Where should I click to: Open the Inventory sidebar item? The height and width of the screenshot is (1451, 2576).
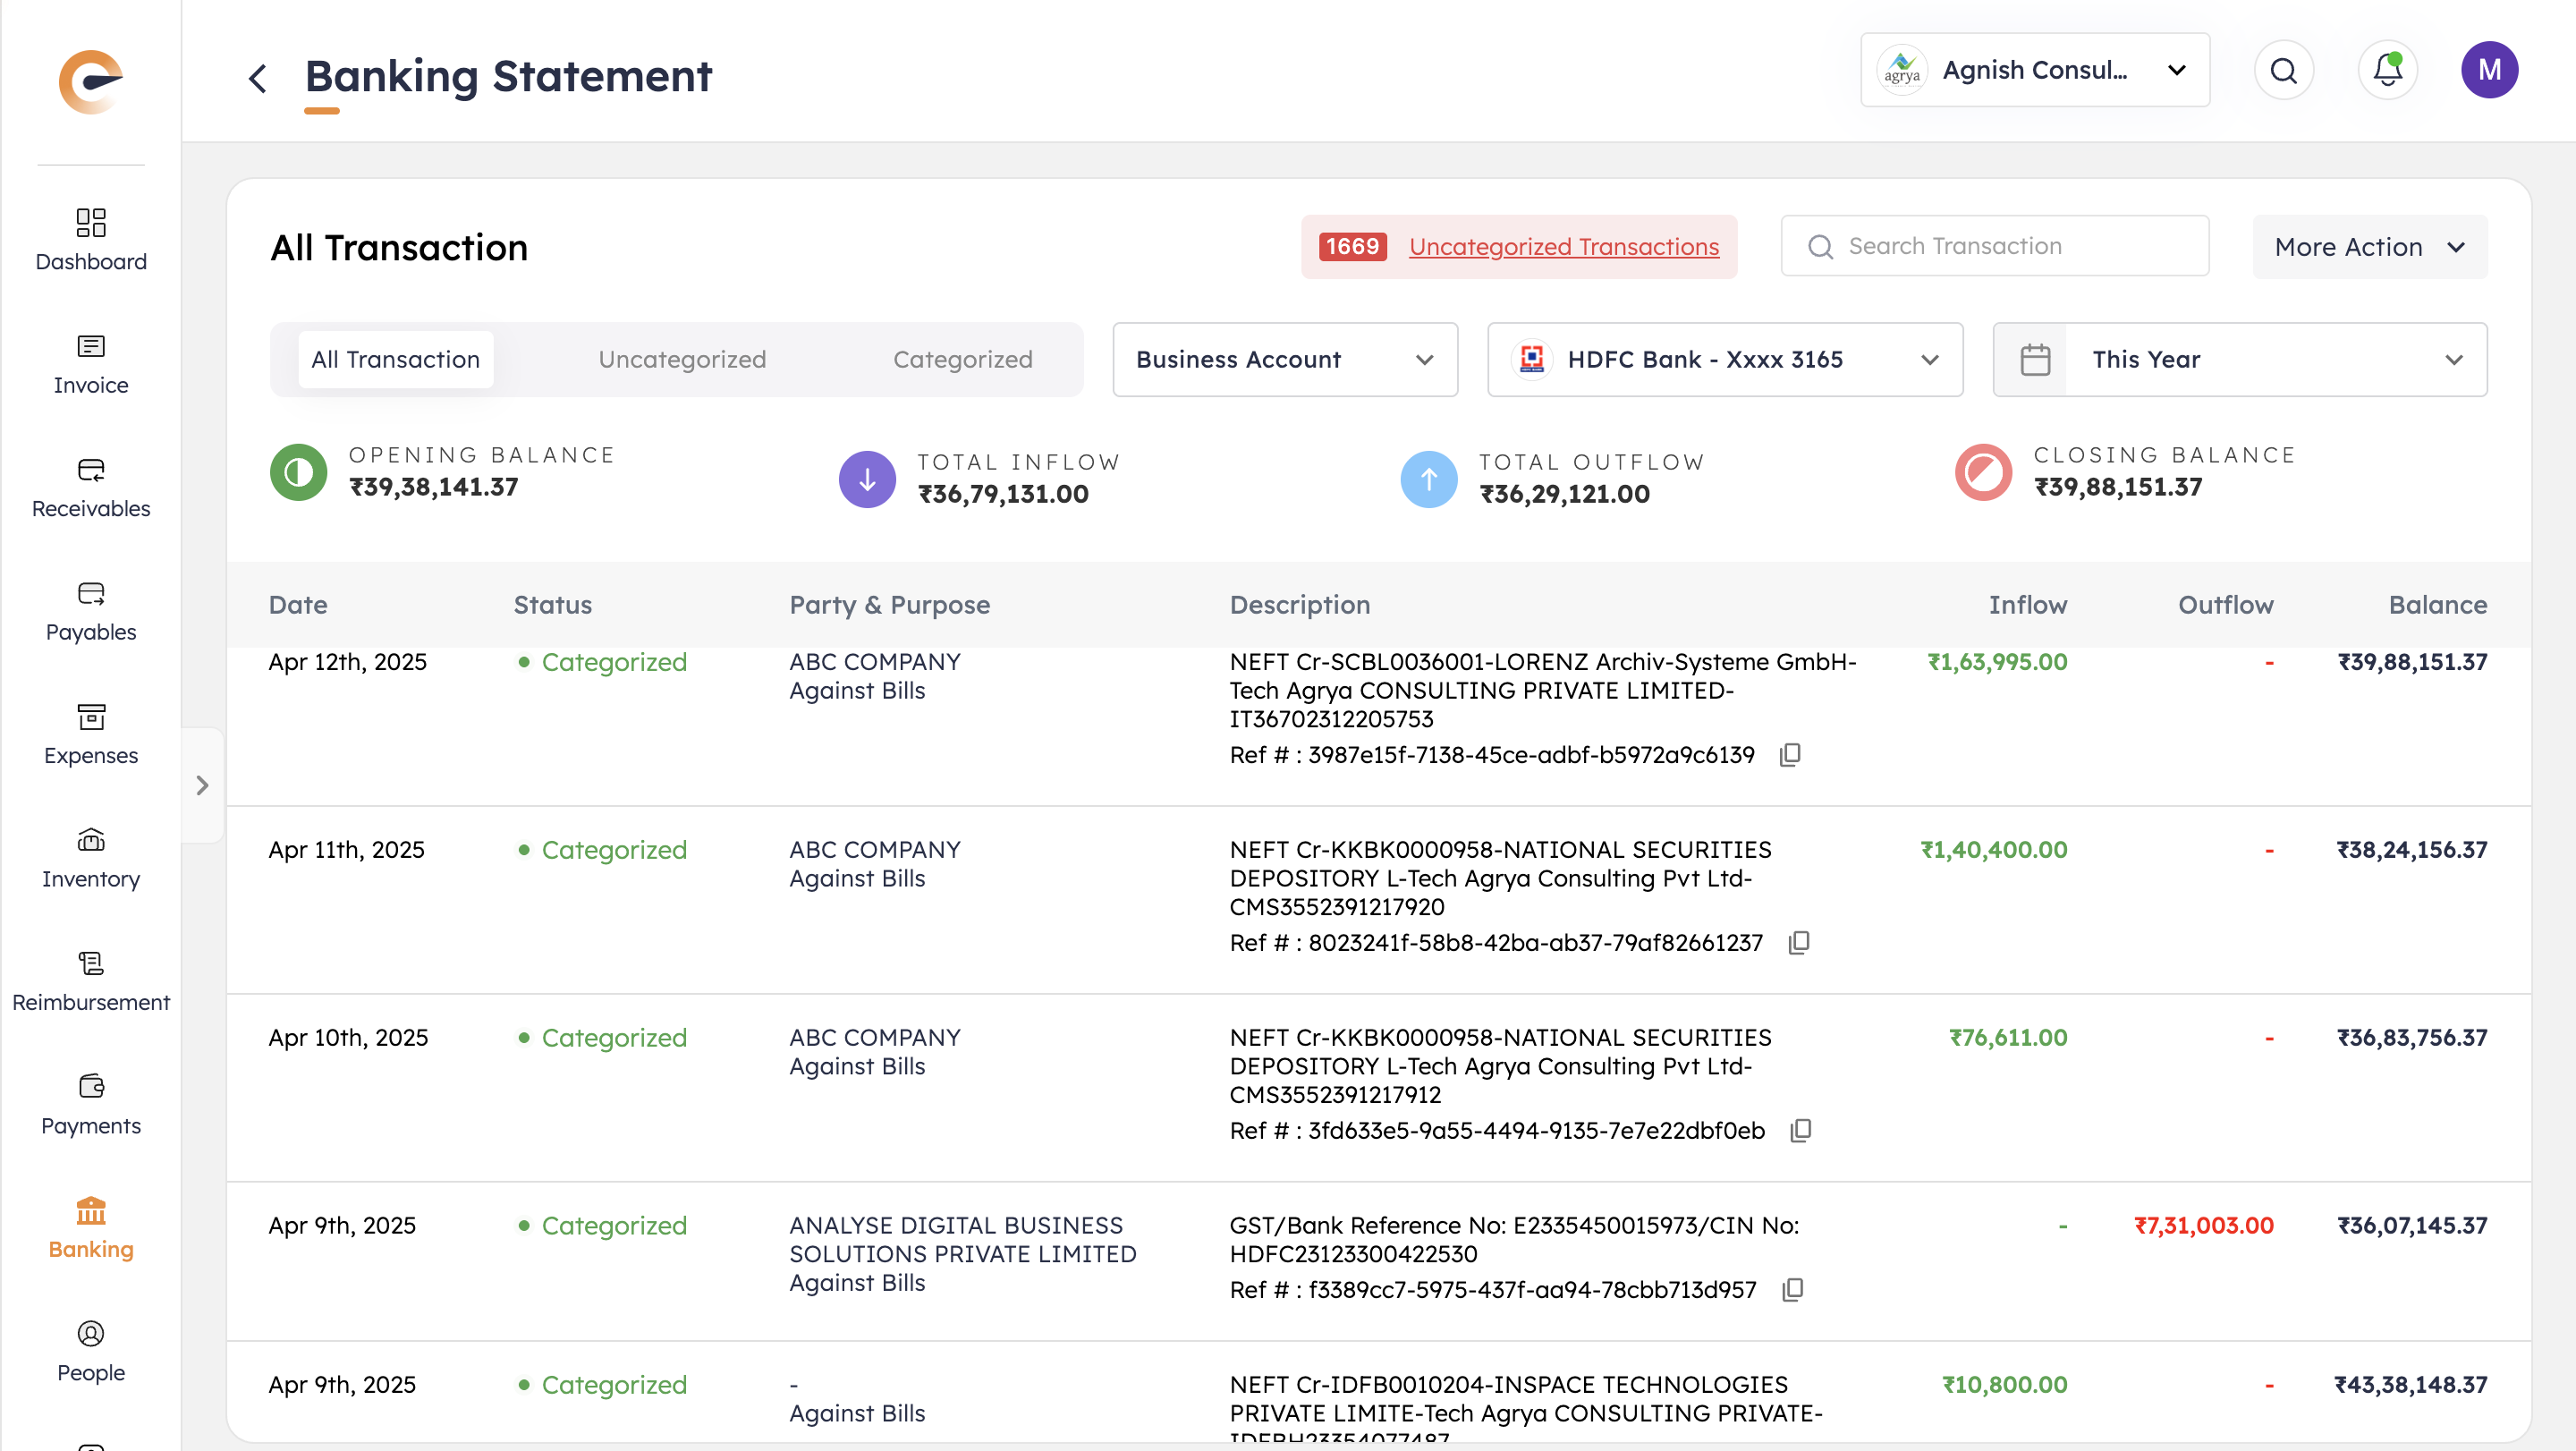(90, 858)
